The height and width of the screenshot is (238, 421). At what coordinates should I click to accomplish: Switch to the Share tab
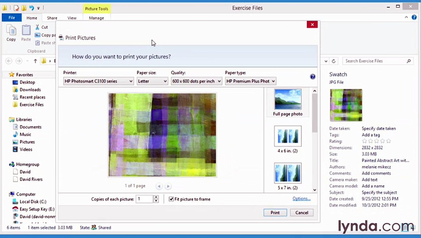pos(52,18)
